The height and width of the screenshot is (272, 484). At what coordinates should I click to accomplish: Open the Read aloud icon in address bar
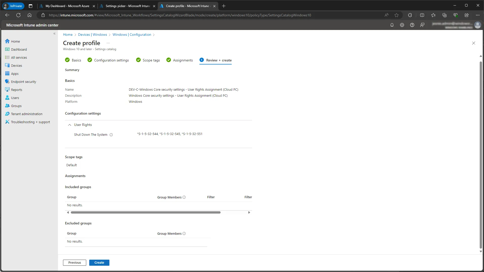tap(386, 15)
